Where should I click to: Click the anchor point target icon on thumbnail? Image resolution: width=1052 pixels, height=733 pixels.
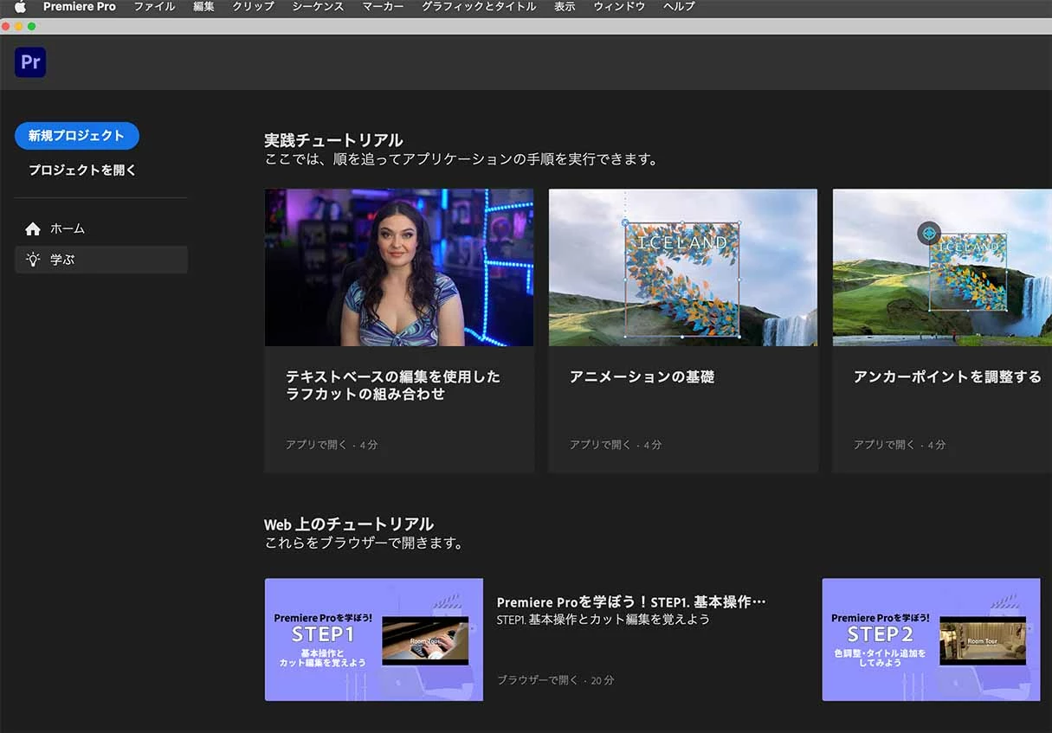pos(929,233)
